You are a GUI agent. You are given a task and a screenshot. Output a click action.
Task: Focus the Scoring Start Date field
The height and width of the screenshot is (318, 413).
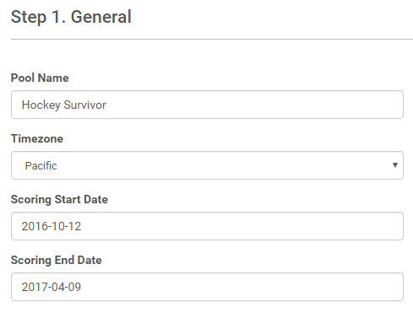[x=207, y=226]
